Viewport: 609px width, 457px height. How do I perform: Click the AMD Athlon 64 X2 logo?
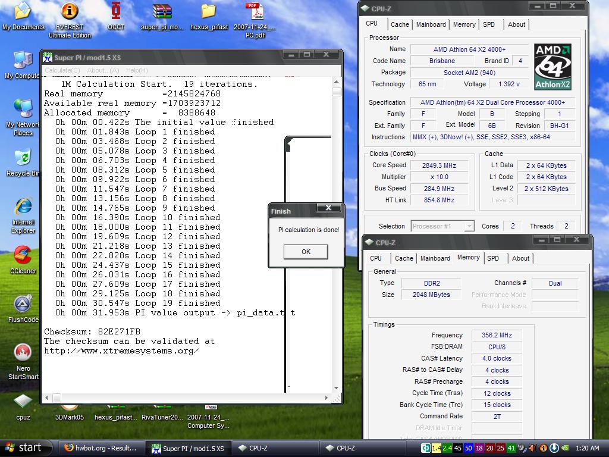point(553,67)
